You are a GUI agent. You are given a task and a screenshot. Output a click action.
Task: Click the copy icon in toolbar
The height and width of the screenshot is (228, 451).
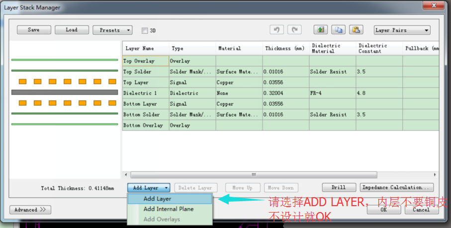pyautogui.click(x=339, y=30)
